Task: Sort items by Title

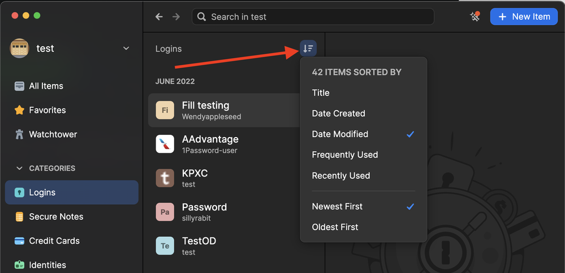Action: [321, 93]
